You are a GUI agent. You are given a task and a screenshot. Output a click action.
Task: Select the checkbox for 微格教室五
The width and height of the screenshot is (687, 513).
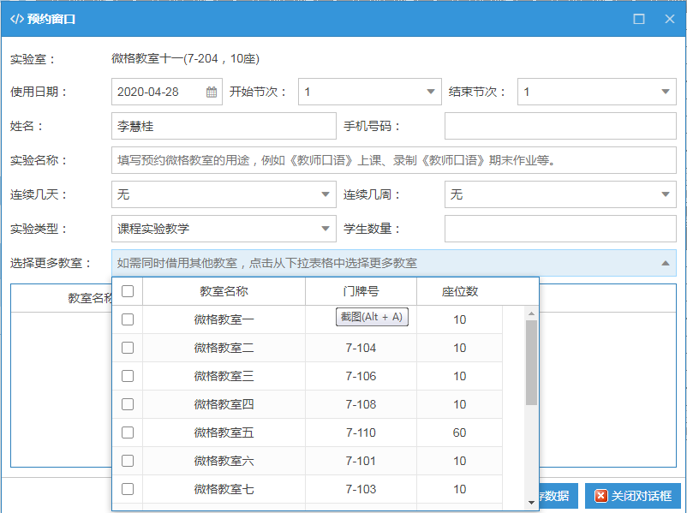[x=128, y=432]
